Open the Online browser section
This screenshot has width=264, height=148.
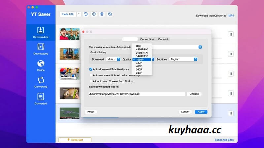click(41, 65)
